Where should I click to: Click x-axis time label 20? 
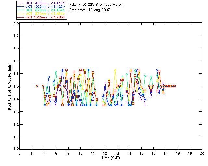[x=202, y=153]
